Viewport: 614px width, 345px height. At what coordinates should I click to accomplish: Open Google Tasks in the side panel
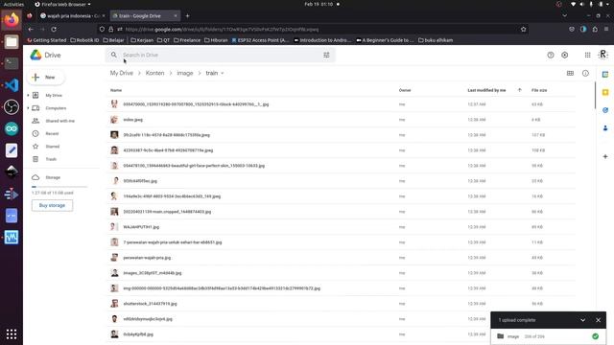click(605, 110)
